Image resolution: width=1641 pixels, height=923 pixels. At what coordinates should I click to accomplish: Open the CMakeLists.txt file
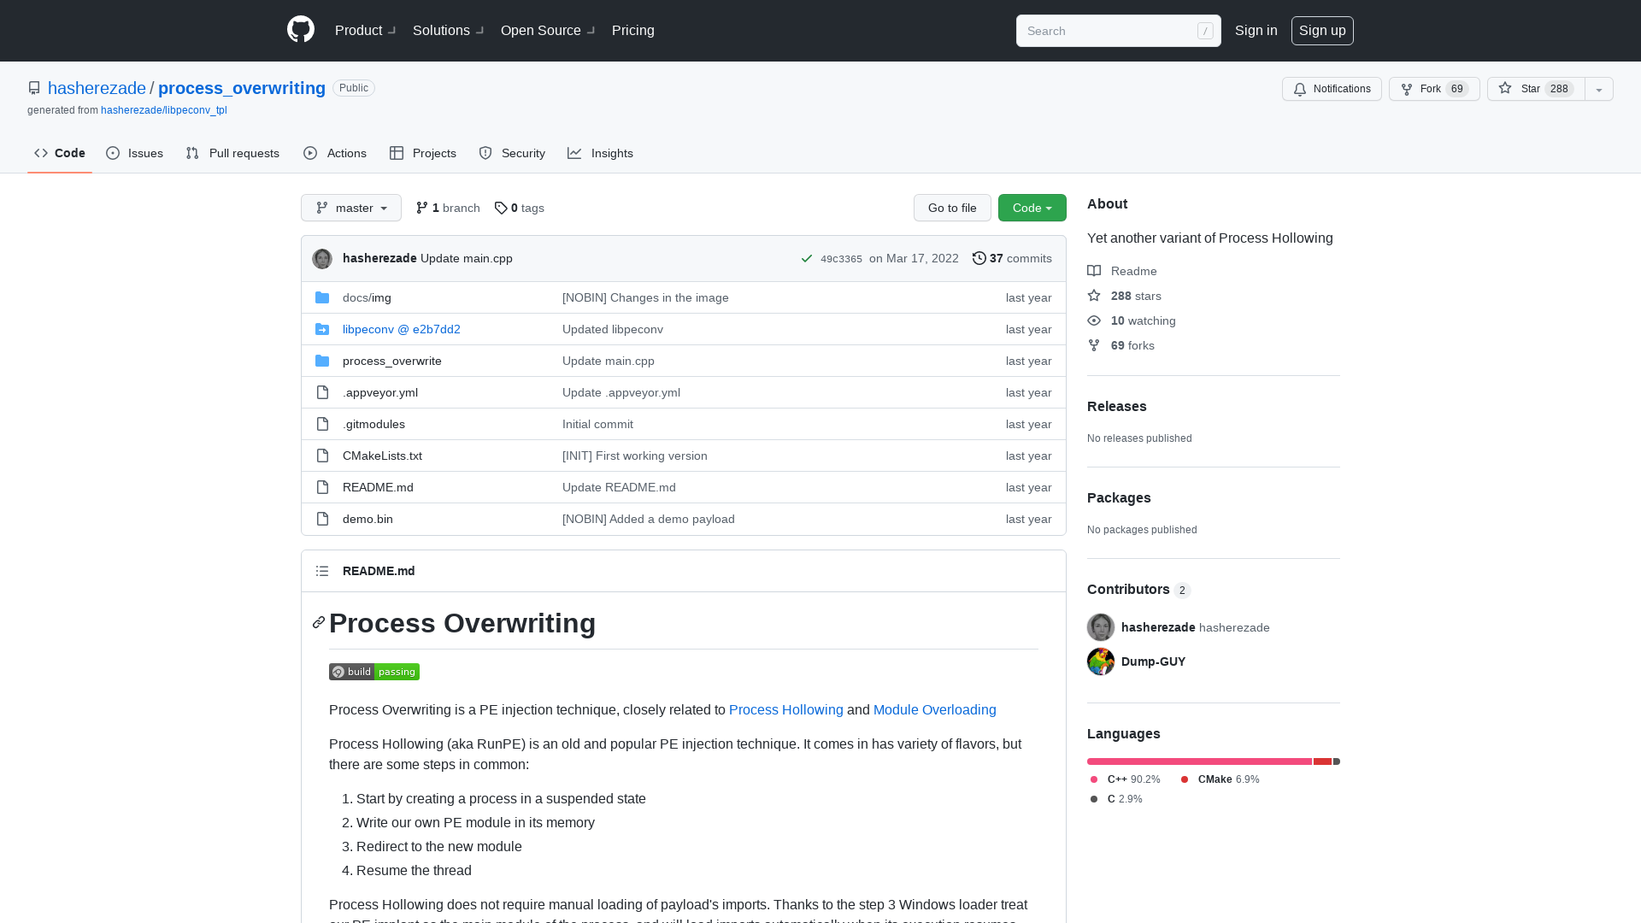[382, 456]
